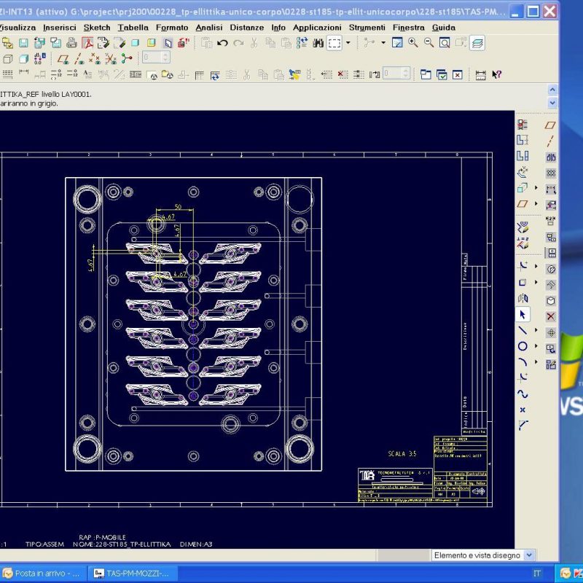Click the shaded cube display icon

[23, 59]
